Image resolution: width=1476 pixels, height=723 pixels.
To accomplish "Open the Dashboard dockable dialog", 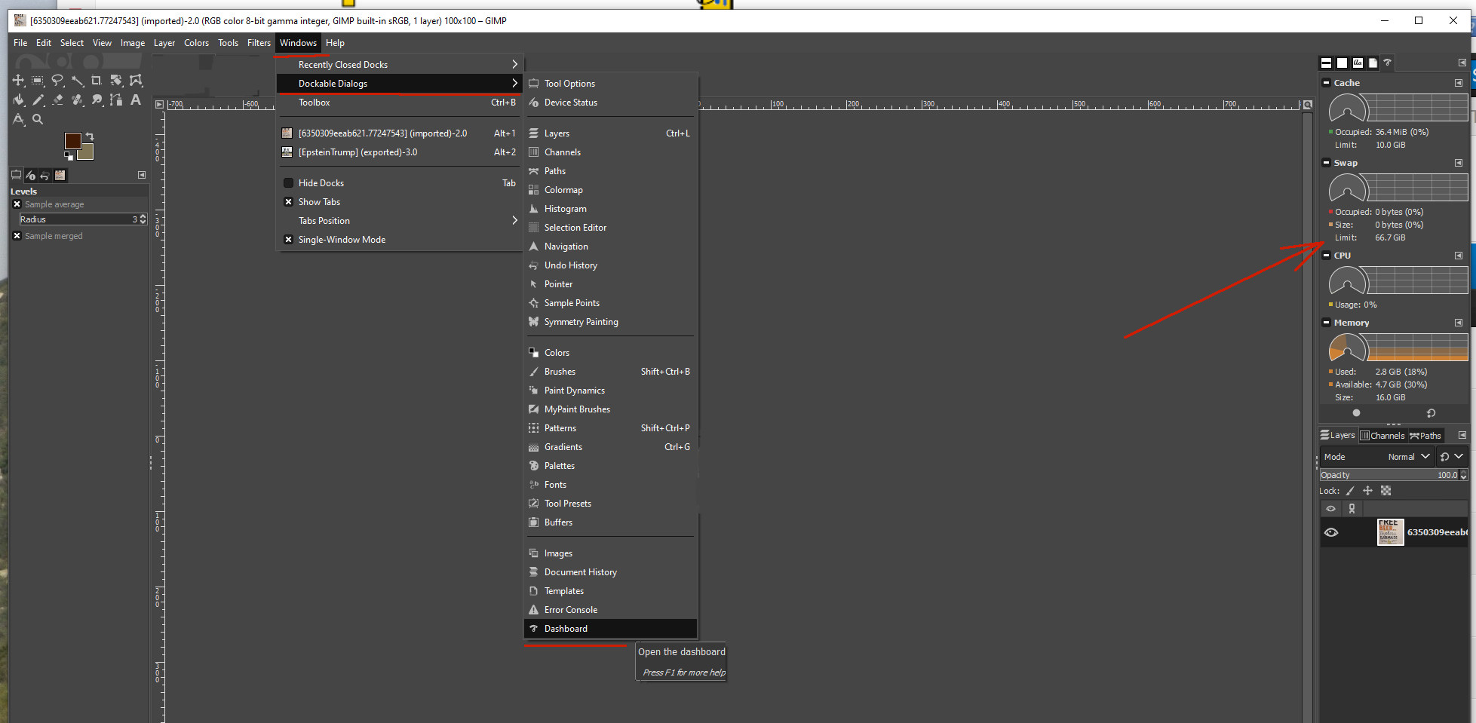I will click(610, 629).
